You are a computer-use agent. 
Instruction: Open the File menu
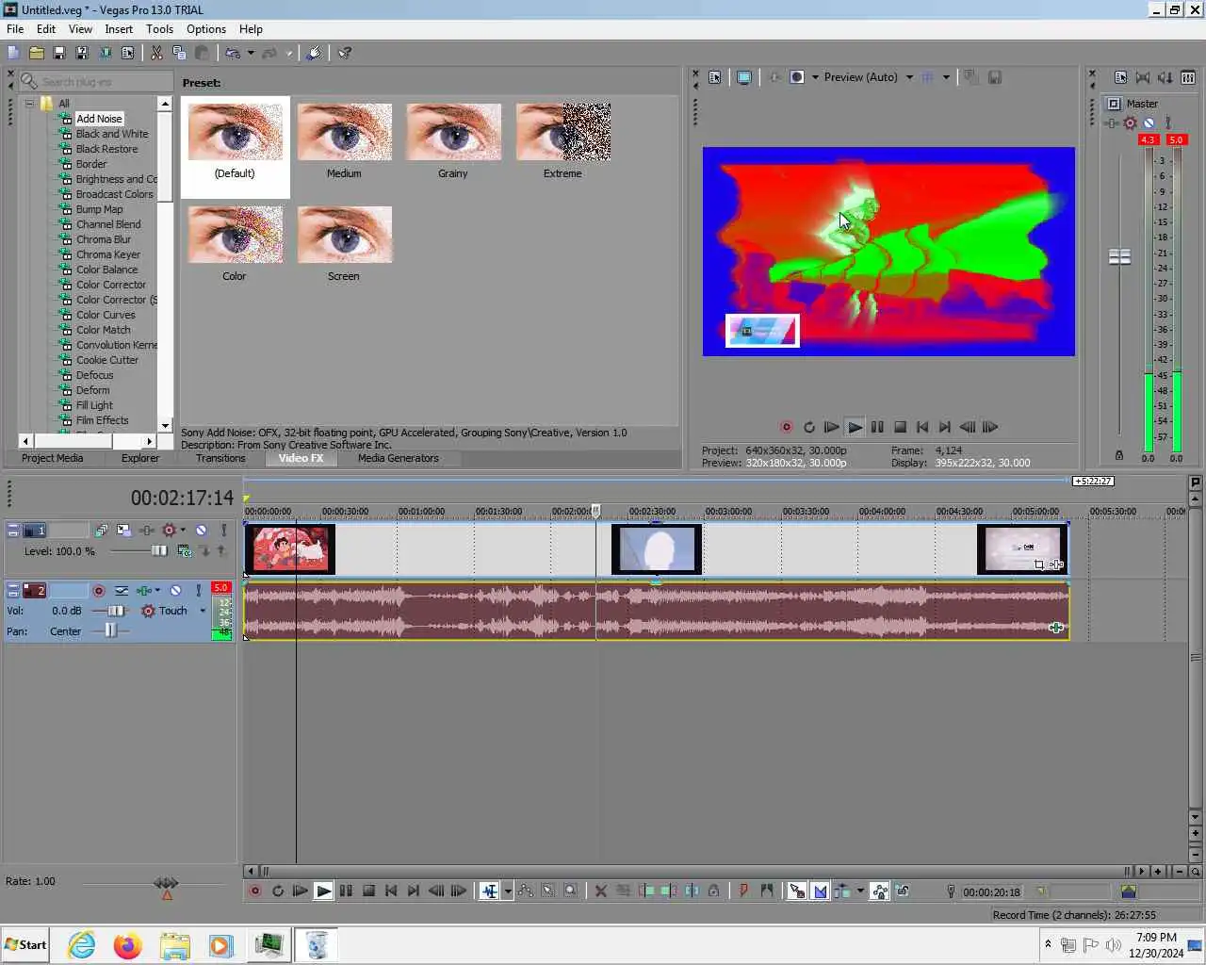coord(15,29)
